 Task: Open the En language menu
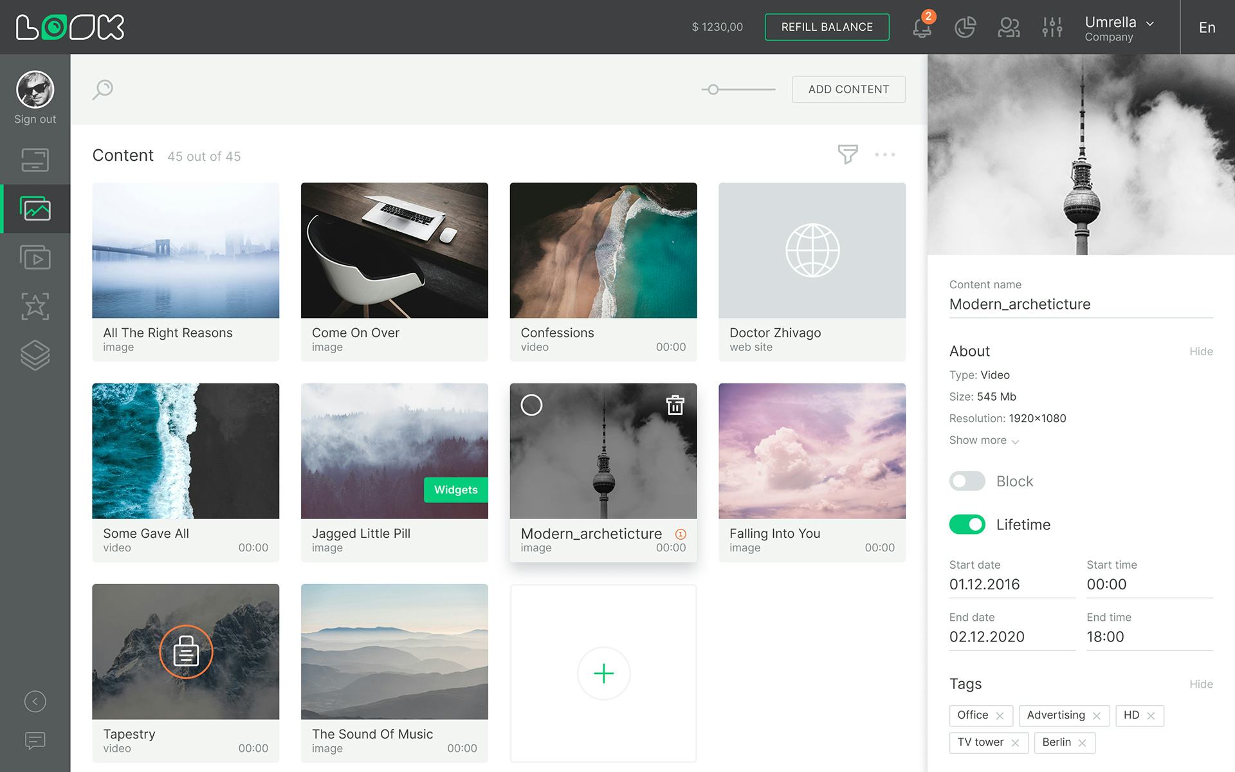tap(1207, 28)
